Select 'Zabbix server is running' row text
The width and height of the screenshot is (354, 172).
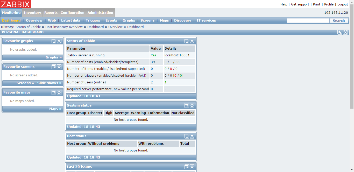(86, 55)
